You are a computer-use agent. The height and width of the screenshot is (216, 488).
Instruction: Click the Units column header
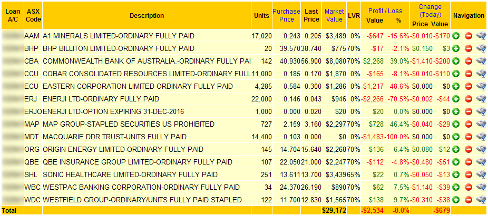pyautogui.click(x=262, y=16)
